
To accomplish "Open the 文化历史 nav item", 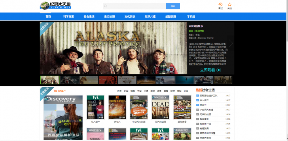I will tap(130, 16).
